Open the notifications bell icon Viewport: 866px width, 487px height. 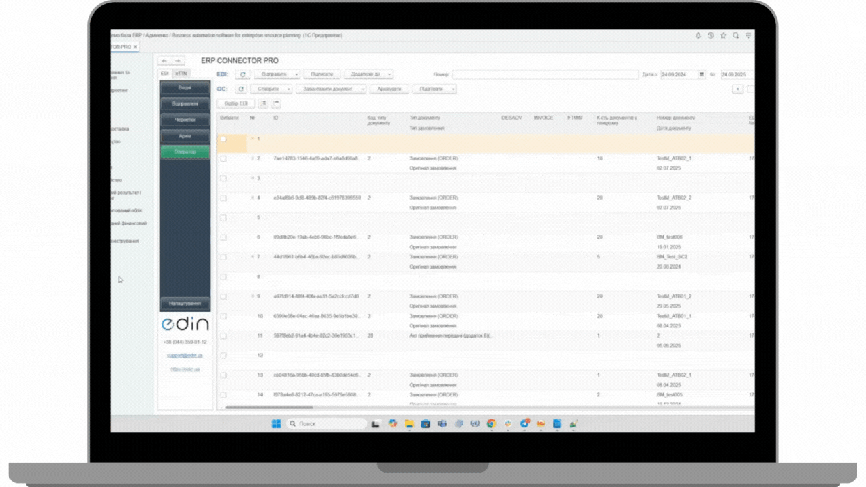pyautogui.click(x=698, y=35)
